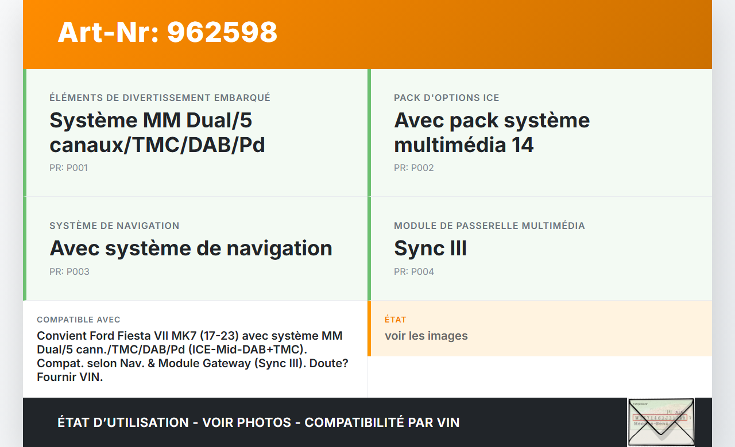The image size is (735, 447).
Task: Click the PR: P004 code
Action: (x=413, y=271)
